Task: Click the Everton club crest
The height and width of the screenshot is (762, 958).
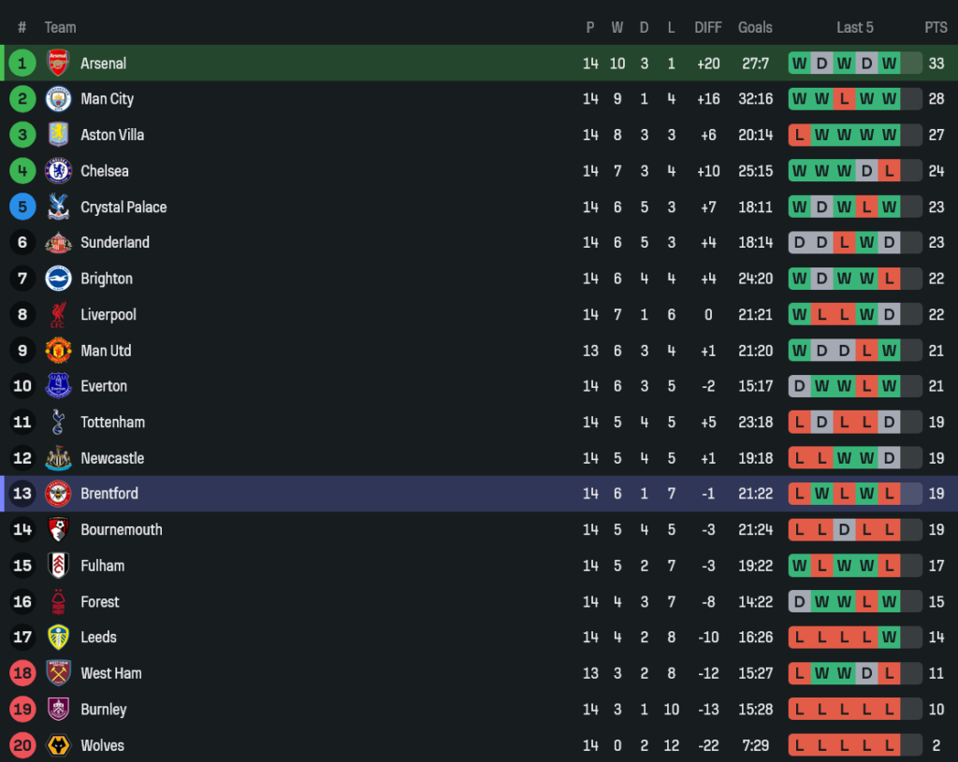Action: click(58, 386)
